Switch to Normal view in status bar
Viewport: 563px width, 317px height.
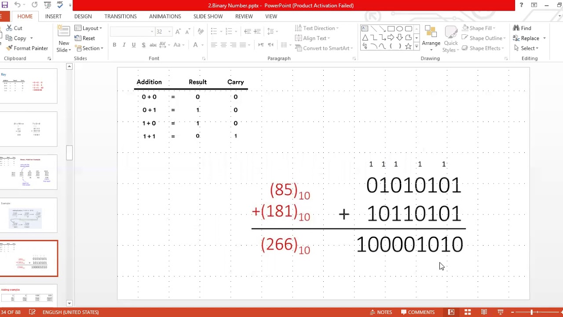pyautogui.click(x=451, y=312)
